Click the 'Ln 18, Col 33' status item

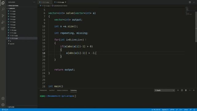[x=156, y=110]
